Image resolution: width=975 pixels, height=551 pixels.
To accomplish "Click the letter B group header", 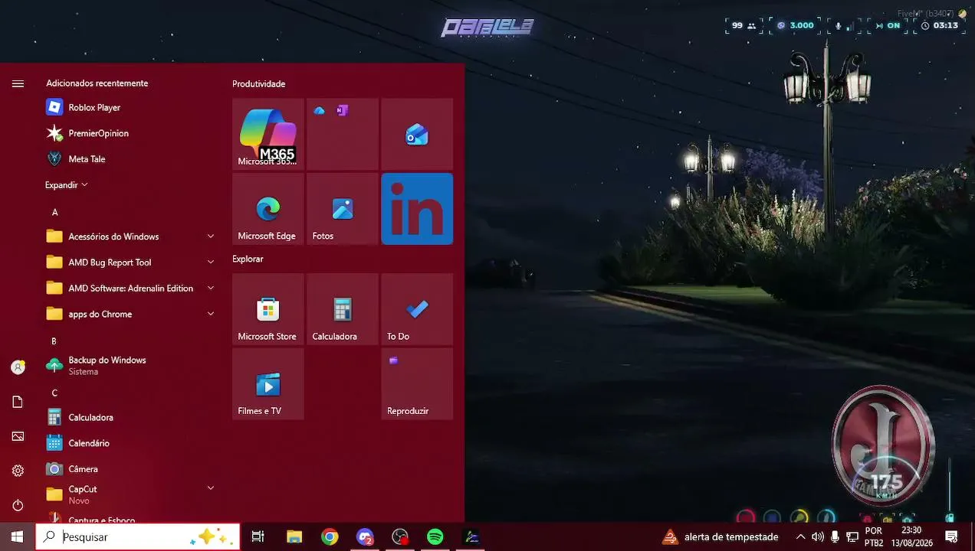I will click(x=54, y=341).
